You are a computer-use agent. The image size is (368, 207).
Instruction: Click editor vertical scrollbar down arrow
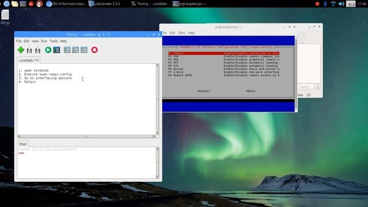(158, 133)
